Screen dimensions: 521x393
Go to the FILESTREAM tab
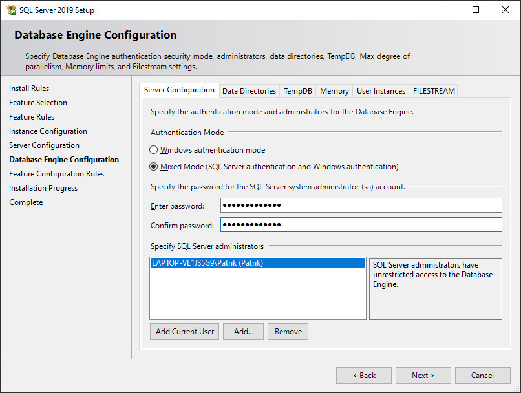pyautogui.click(x=434, y=91)
